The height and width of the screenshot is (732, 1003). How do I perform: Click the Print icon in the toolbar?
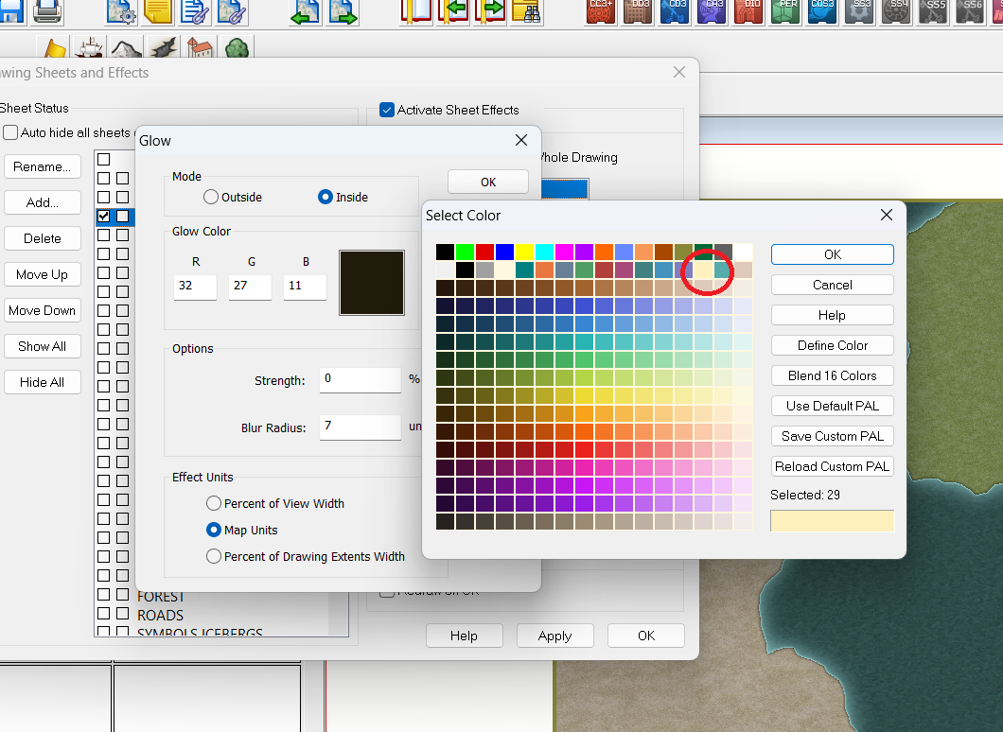(x=47, y=10)
